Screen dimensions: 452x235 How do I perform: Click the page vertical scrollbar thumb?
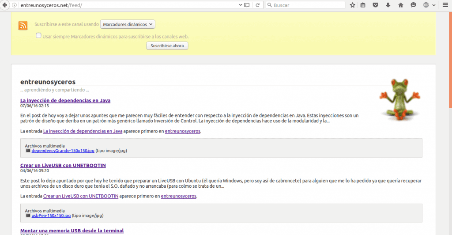450,60
